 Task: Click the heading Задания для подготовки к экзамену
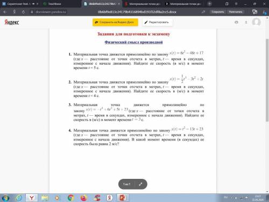click(133, 34)
